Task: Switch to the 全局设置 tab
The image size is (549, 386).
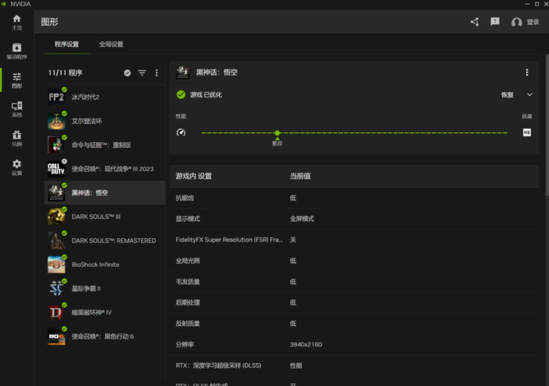Action: point(110,43)
